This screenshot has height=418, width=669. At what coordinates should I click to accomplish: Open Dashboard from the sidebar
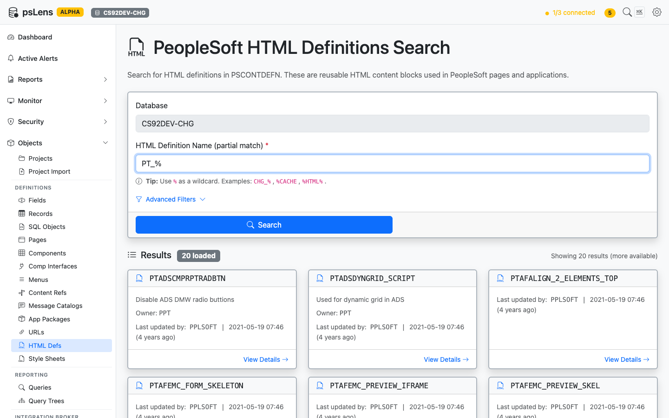[x=58, y=37]
